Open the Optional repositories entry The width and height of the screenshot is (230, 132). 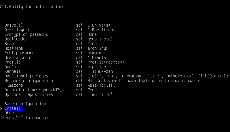click(x=28, y=94)
